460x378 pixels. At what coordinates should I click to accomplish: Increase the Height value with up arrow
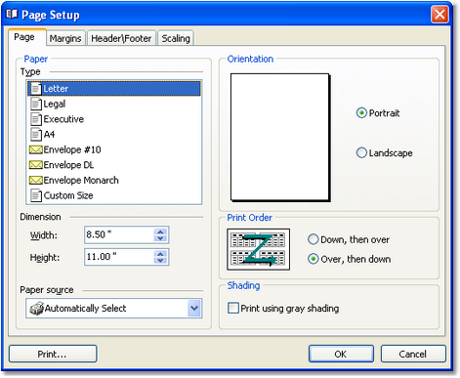[x=160, y=254]
